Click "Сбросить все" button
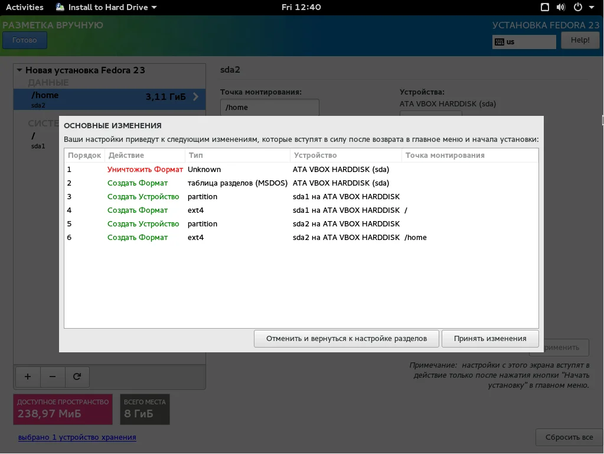The width and height of the screenshot is (604, 454). 569,437
